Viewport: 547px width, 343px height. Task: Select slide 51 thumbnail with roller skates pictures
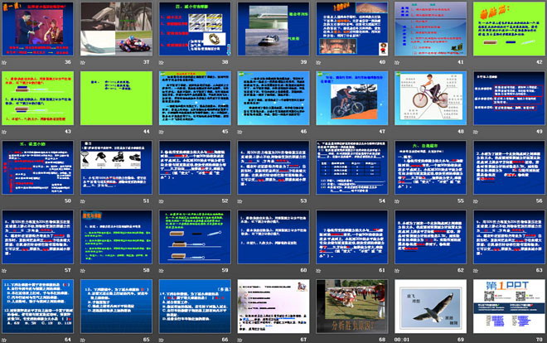click(117, 167)
